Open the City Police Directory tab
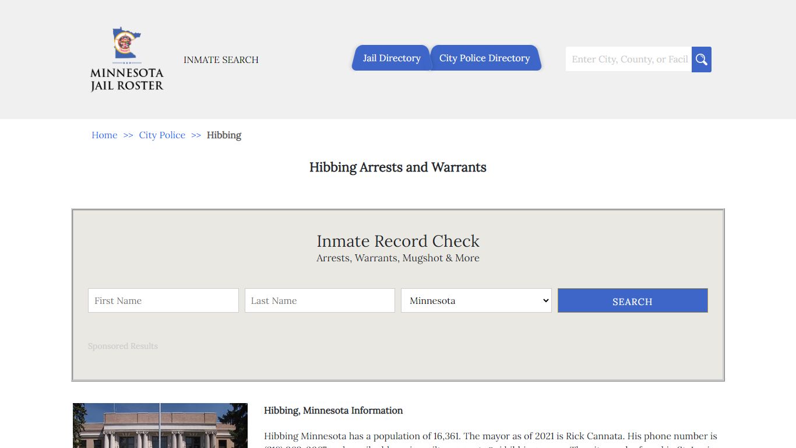The height and width of the screenshot is (448, 796). click(485, 58)
